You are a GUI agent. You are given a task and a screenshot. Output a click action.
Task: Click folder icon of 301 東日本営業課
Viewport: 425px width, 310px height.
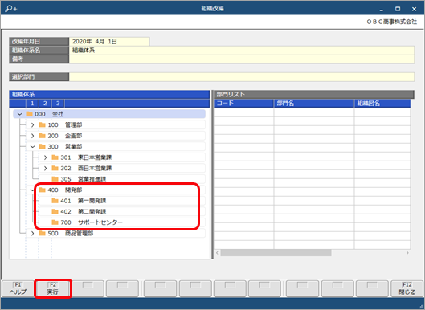[55, 157]
